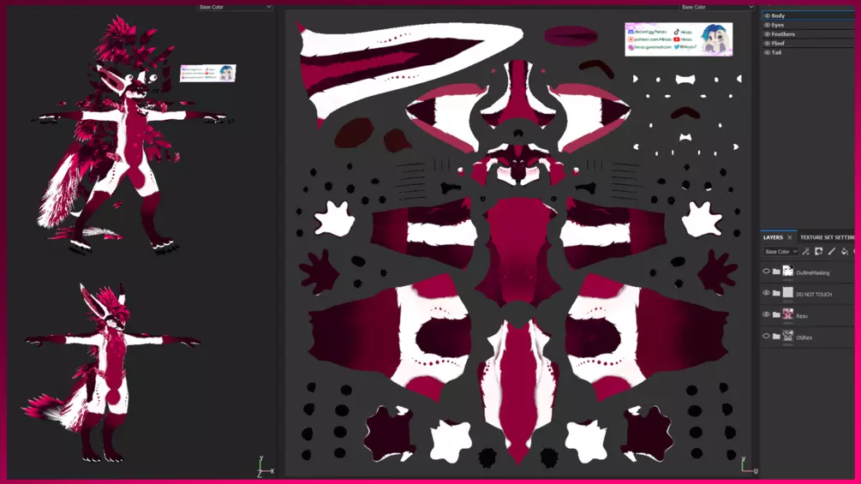
Task: Hide the Rezu layer folder
Action: point(767,314)
